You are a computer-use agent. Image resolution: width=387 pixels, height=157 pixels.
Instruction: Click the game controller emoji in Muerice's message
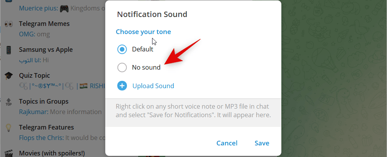(x=65, y=8)
